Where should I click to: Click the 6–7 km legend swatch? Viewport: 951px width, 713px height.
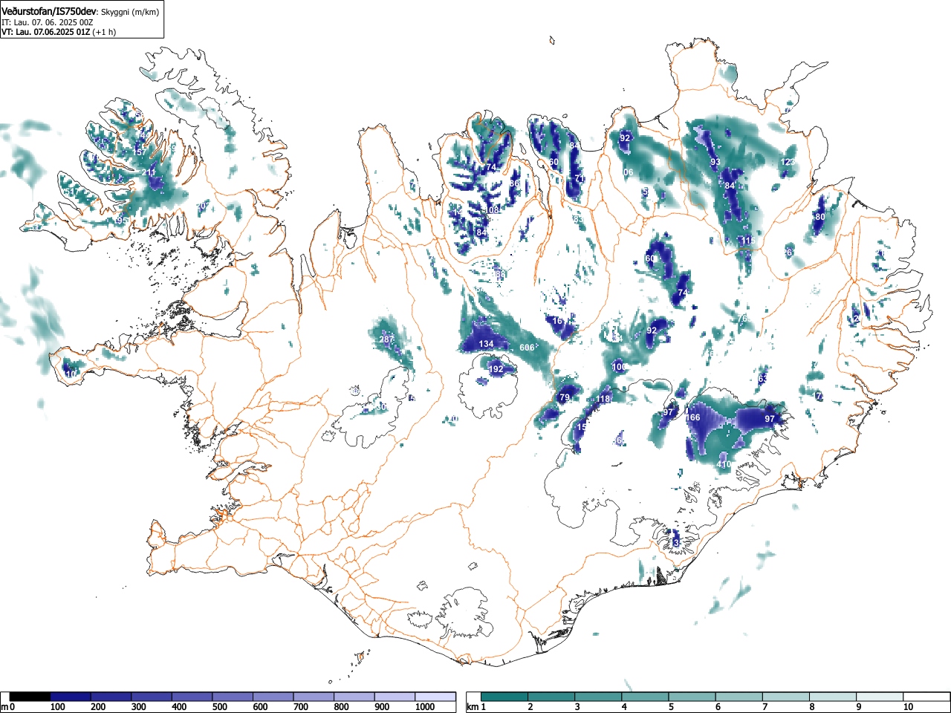[x=739, y=697]
